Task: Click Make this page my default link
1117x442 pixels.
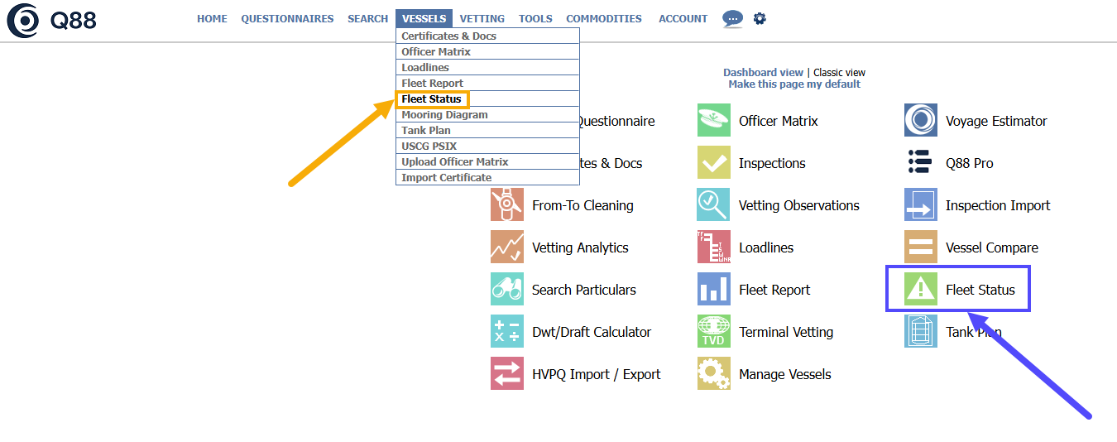Action: 793,84
